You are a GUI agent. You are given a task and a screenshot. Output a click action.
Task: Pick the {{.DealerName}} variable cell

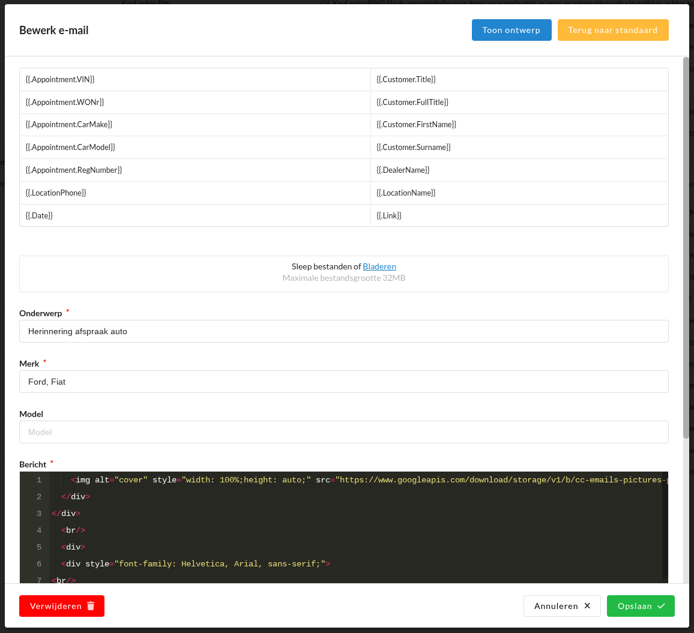403,170
